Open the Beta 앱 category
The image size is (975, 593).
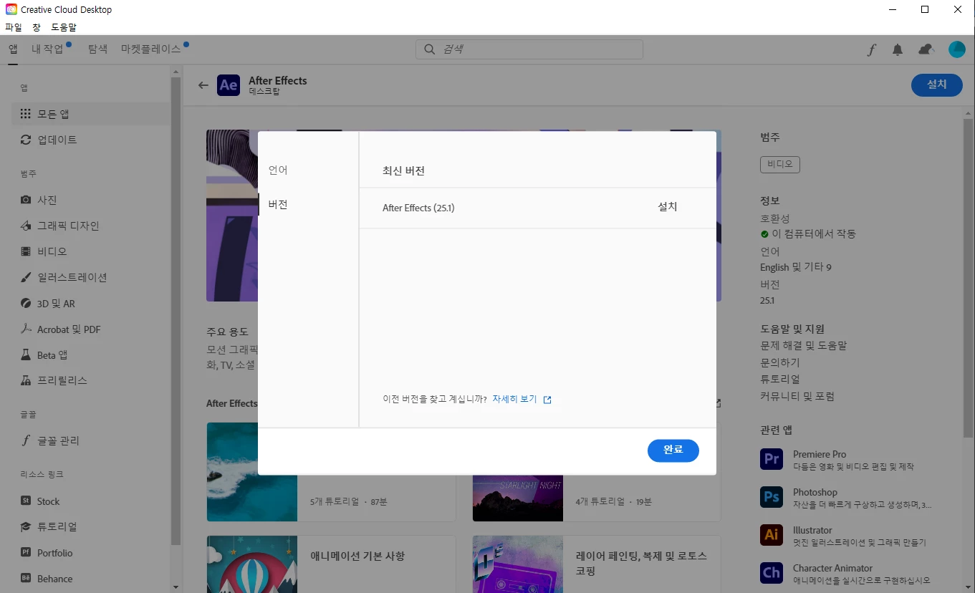click(x=90, y=355)
